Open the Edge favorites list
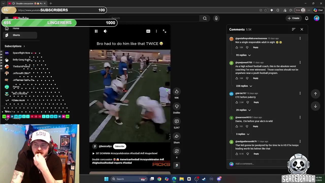The image size is (325, 183). pyautogui.click(x=291, y=10)
